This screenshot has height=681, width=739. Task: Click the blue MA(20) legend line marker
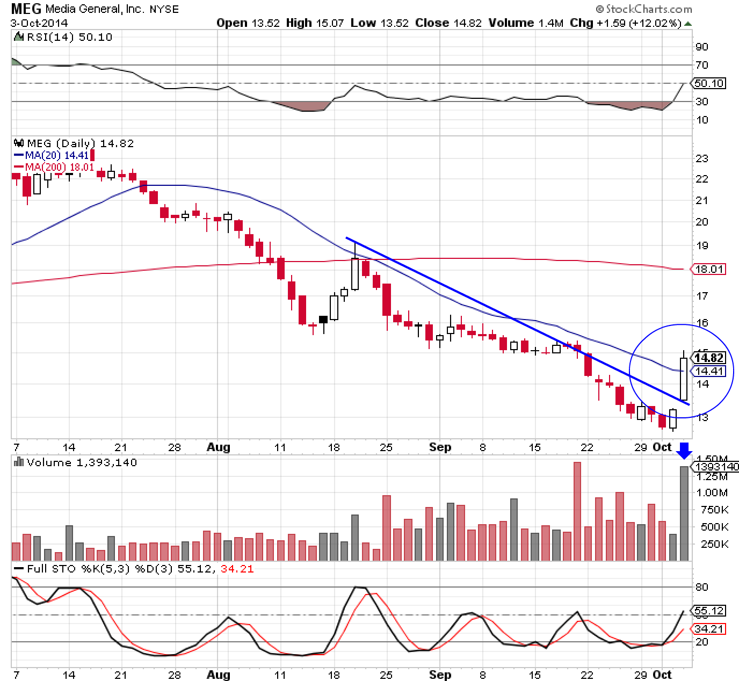[x=19, y=156]
